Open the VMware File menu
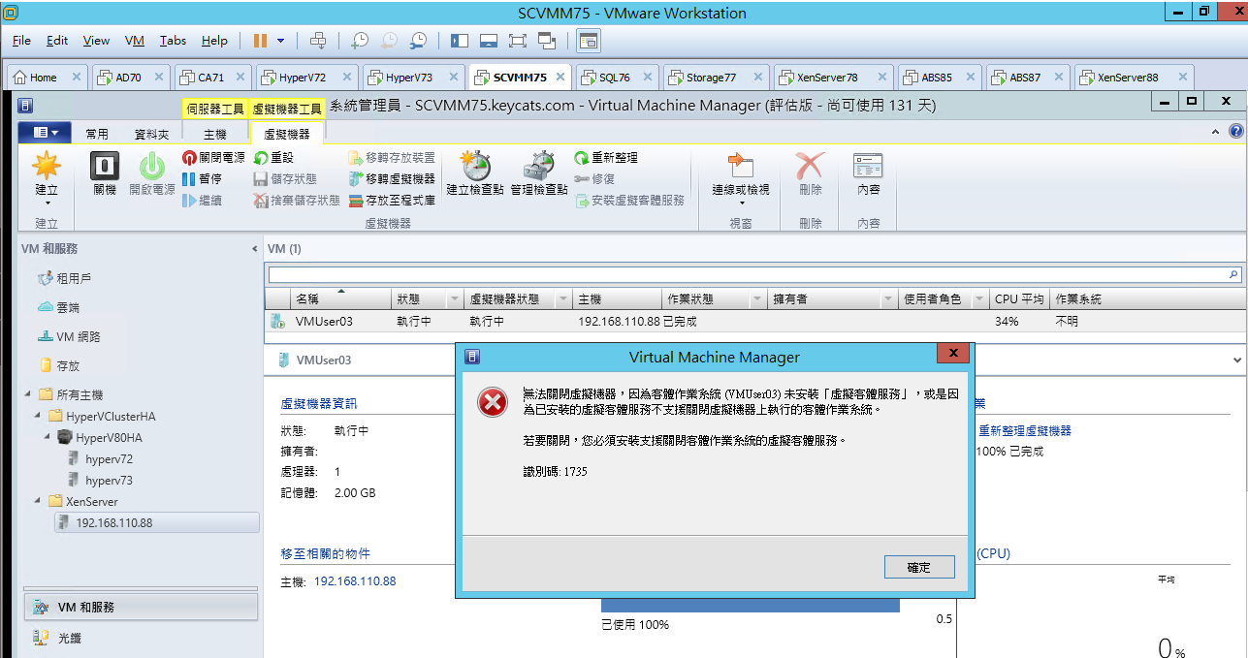Viewport: 1248px width, 658px height. coord(21,41)
